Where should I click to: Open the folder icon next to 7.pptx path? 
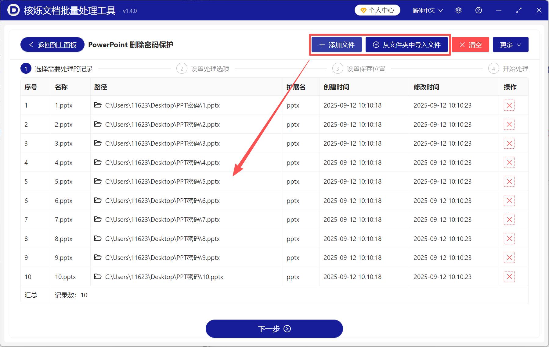98,219
